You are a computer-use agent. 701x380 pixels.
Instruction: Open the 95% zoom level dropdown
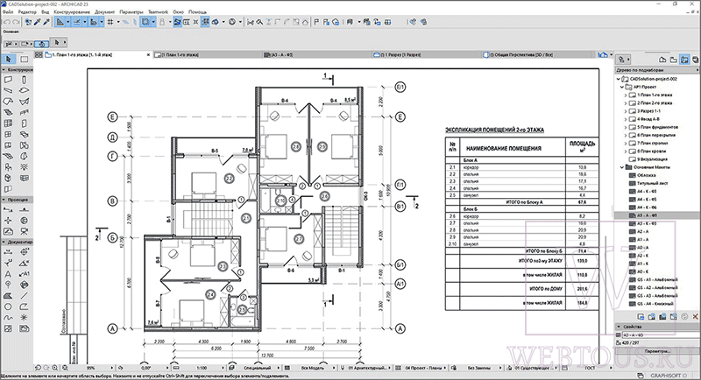[x=93, y=368]
